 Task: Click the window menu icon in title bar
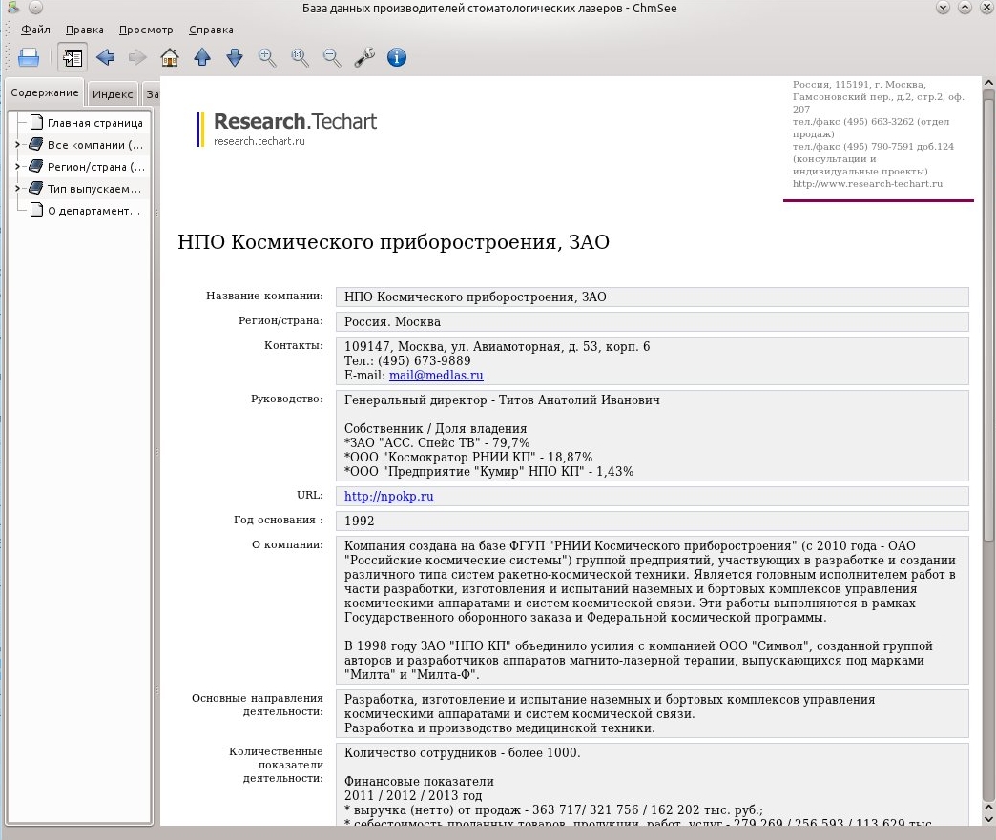(x=12, y=8)
